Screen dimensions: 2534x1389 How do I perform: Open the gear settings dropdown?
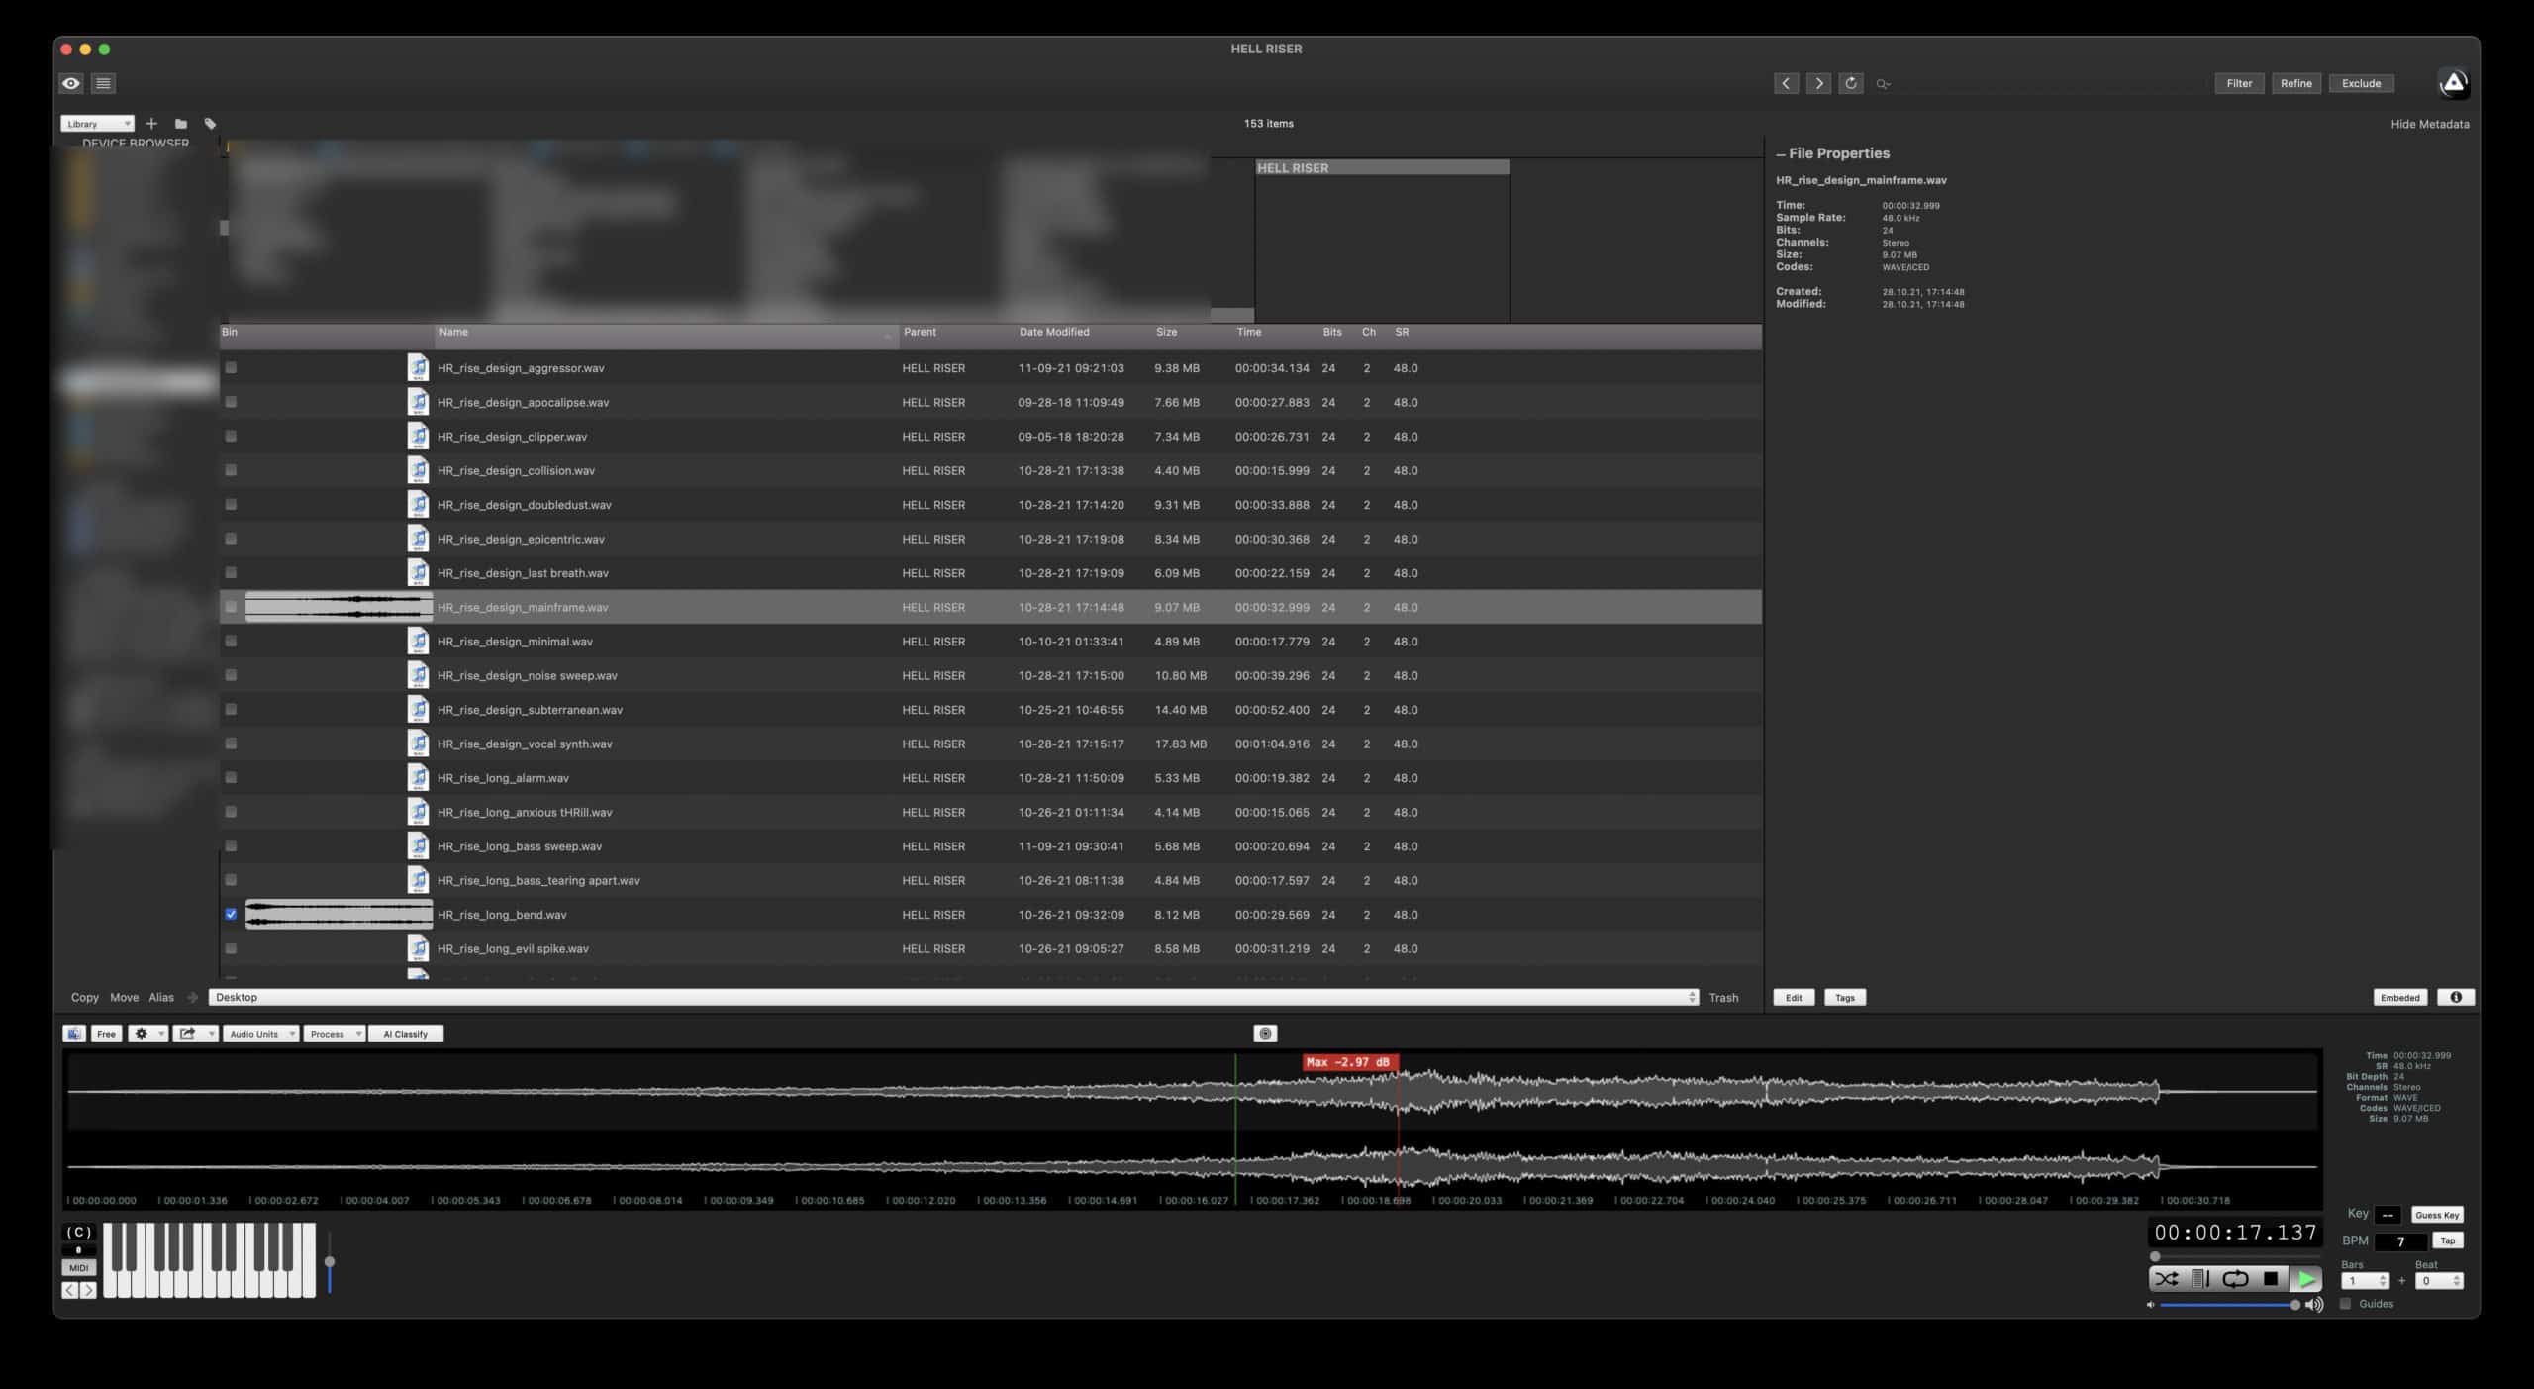pos(147,1034)
